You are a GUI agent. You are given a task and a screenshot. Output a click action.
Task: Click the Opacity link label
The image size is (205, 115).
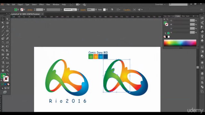pos(83,10)
